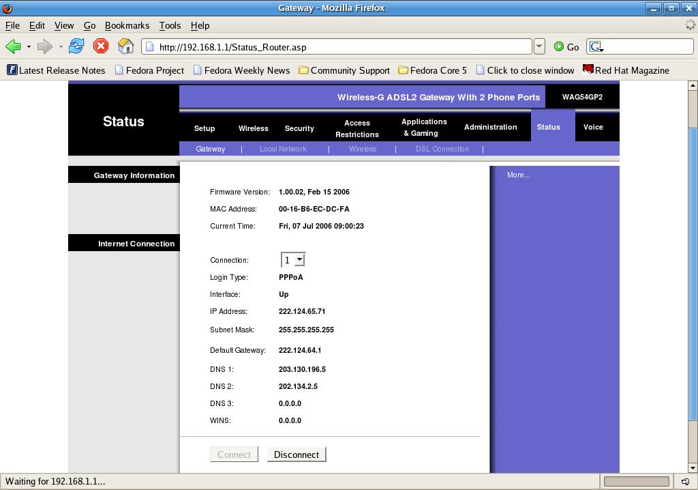Open the More... help link
This screenshot has width=698, height=490.
518,175
